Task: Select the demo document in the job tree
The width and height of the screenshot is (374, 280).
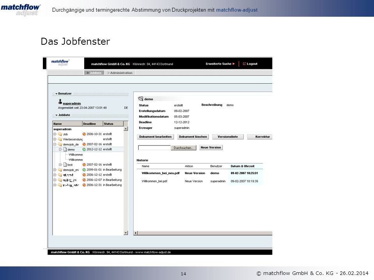Action: click(71, 149)
